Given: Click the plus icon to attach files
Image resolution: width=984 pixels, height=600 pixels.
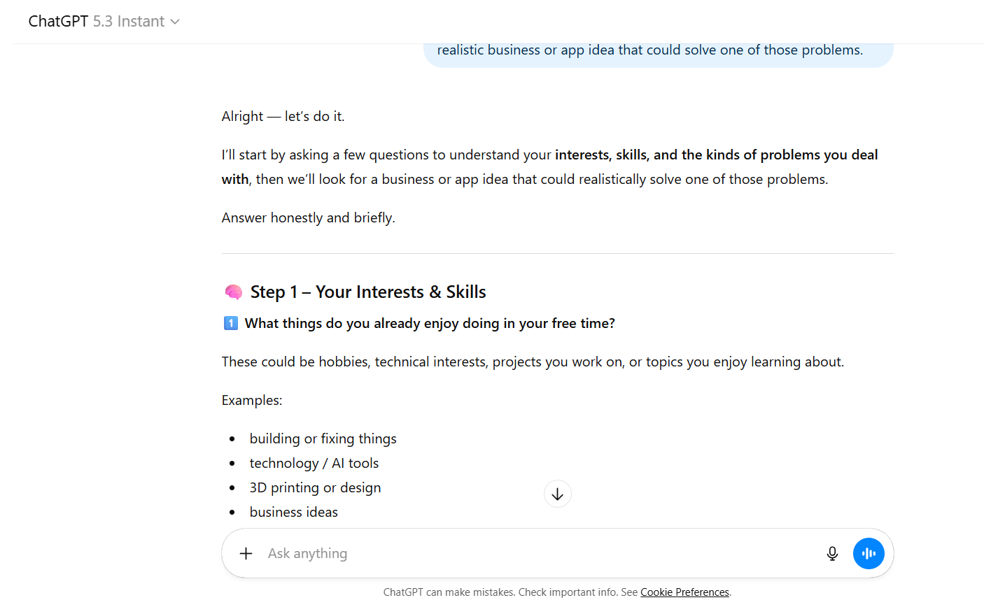Looking at the screenshot, I should (246, 554).
